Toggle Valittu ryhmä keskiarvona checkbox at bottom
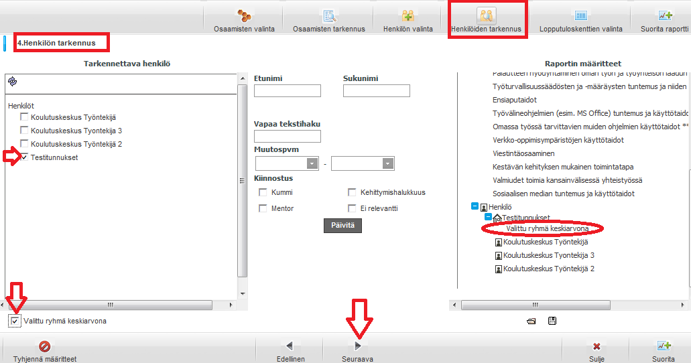This screenshot has height=363, width=691. (15, 321)
